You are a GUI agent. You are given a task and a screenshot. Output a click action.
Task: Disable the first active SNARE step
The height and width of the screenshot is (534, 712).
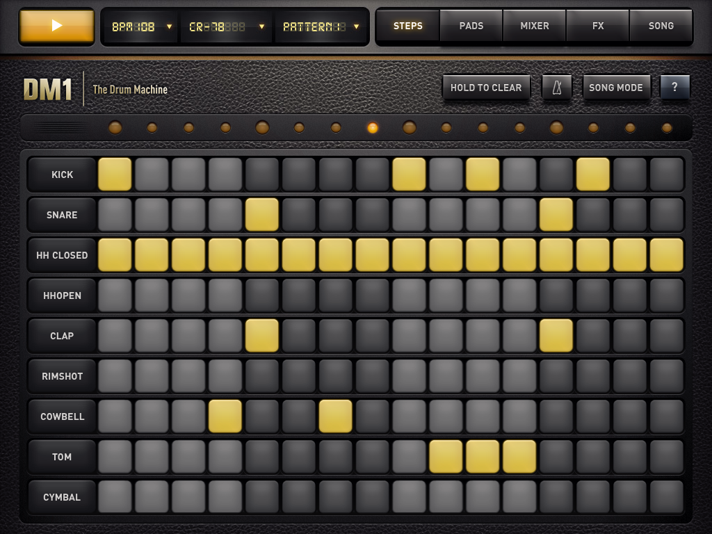pyautogui.click(x=262, y=215)
